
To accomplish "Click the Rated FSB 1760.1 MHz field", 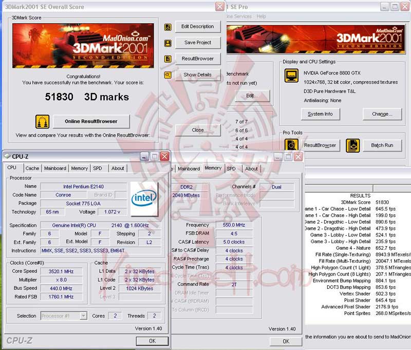I will (x=61, y=297).
